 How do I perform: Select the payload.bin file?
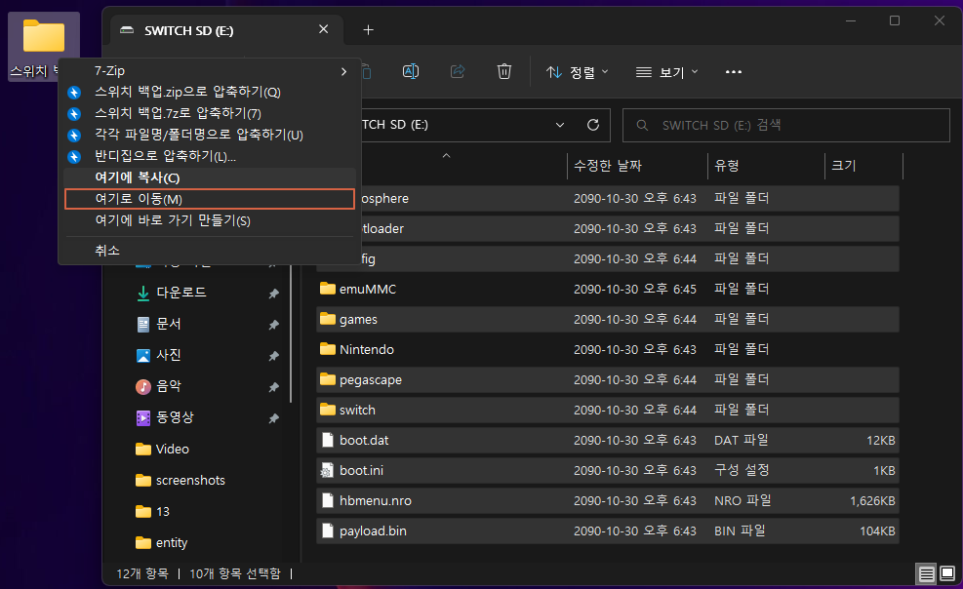608,531
